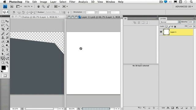The image size is (196, 110).
Task: Swap foreground and background colors
Action: tap(7, 66)
